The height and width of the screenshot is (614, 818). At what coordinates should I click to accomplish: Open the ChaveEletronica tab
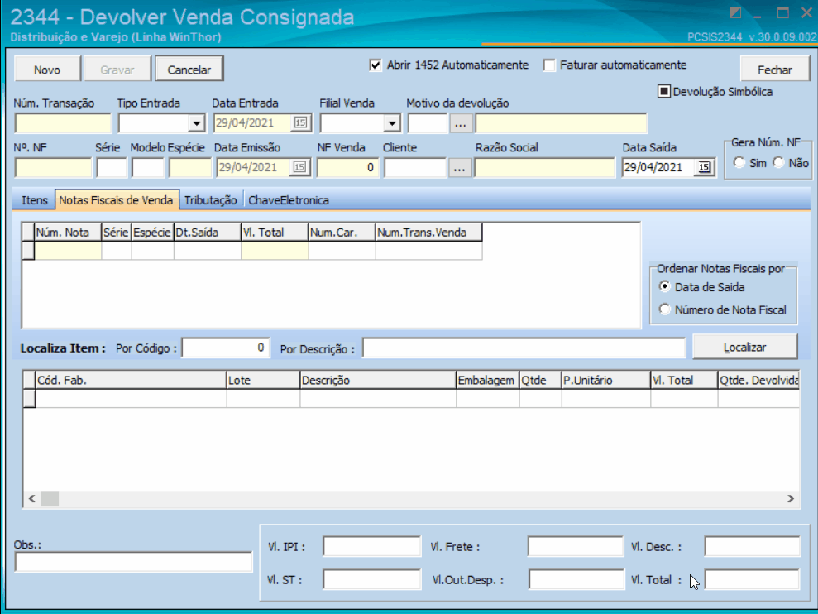[x=289, y=200]
